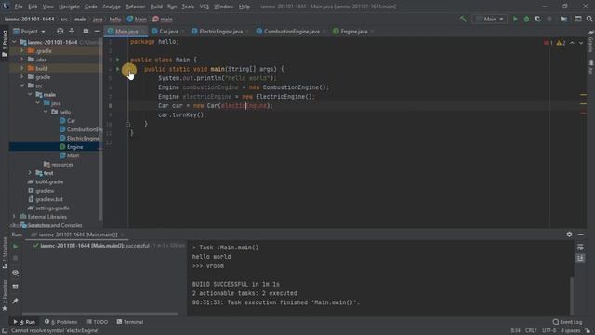This screenshot has height=335, width=595.
Task: Toggle the Project tool window stripe button
Action: point(5,44)
